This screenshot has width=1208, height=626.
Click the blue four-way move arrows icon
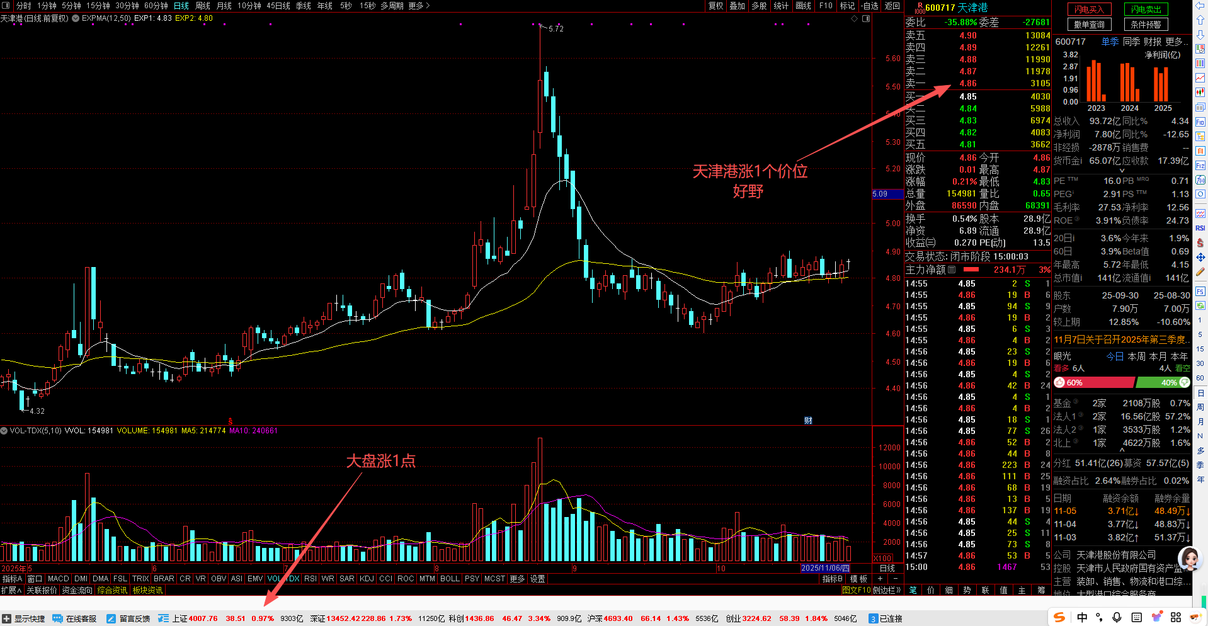[x=1200, y=257]
